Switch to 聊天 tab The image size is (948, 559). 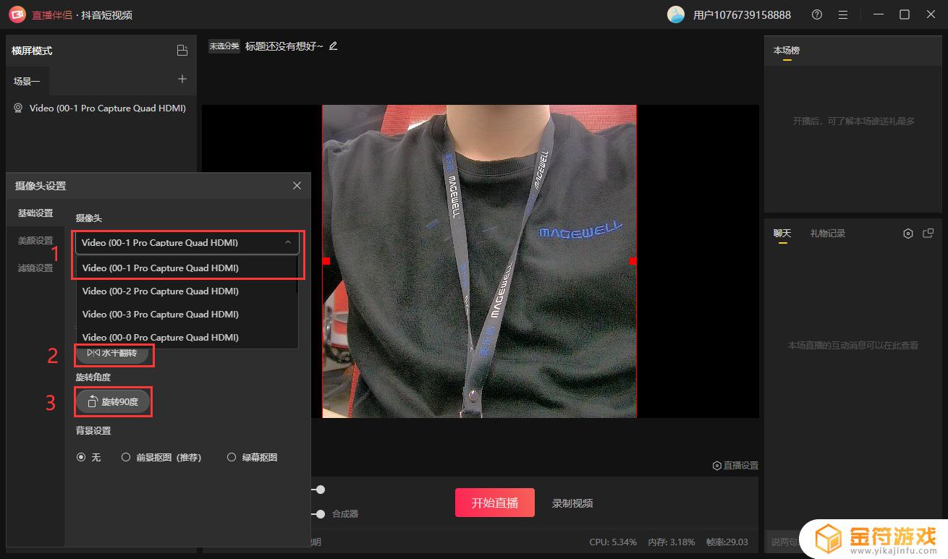(x=782, y=234)
